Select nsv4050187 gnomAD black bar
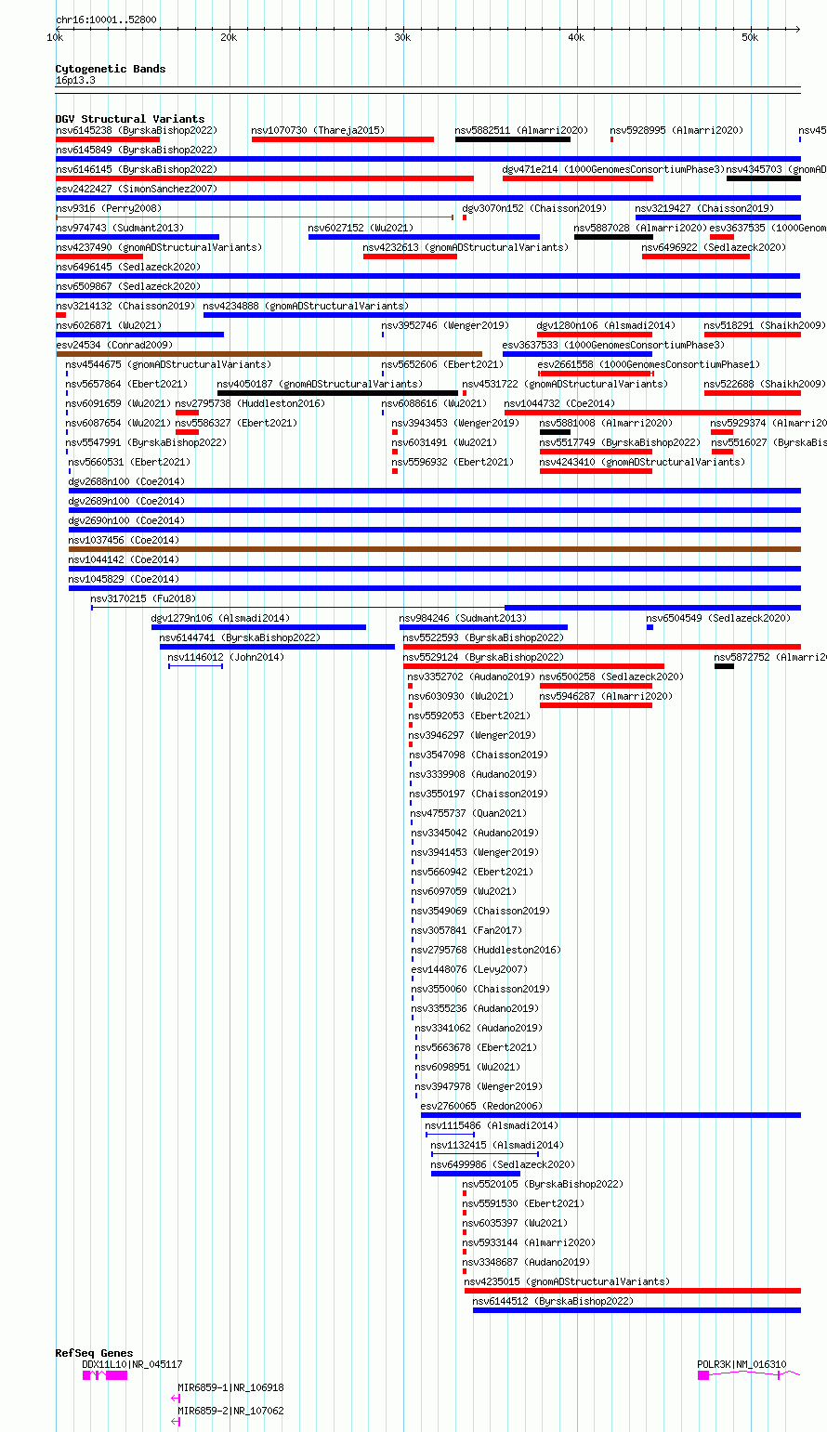 337,393
